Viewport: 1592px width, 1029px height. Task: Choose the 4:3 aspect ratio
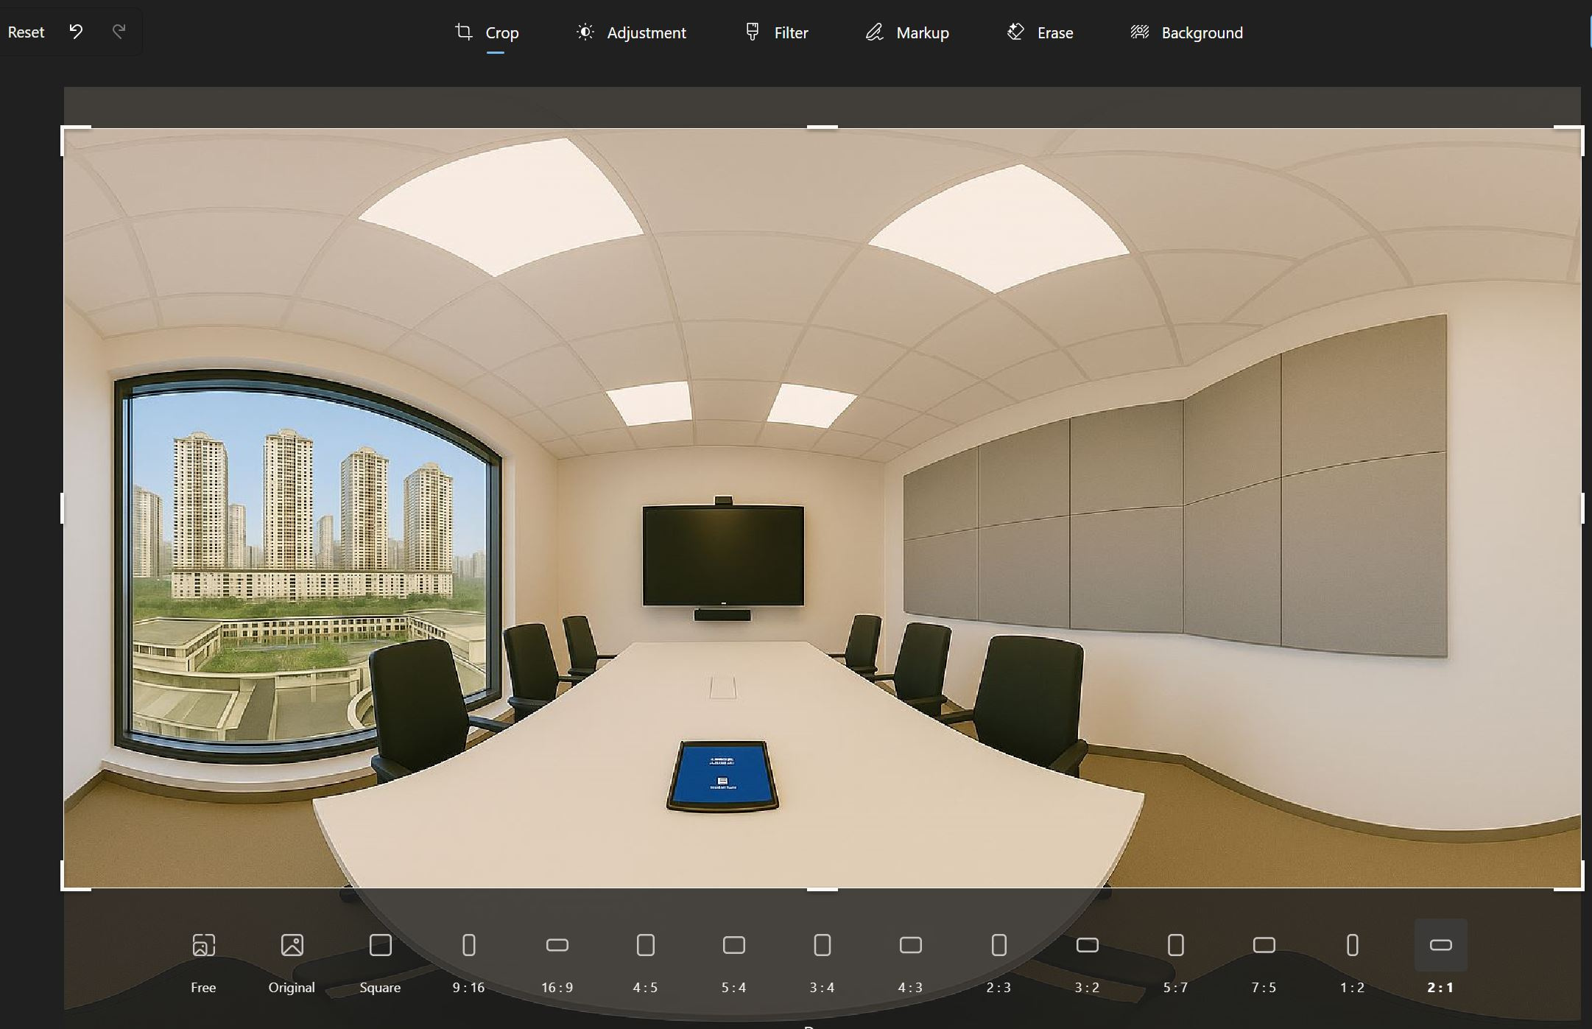point(910,945)
